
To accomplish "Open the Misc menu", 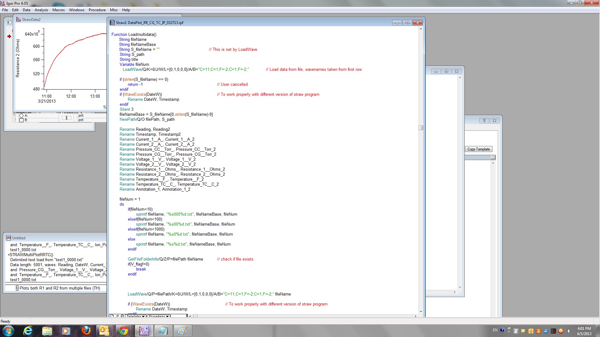I will tap(114, 10).
